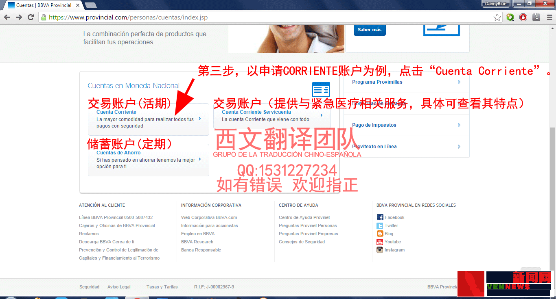556x299 pixels.
Task: Open Programa Provimillas in the sidebar
Action: (x=377, y=82)
